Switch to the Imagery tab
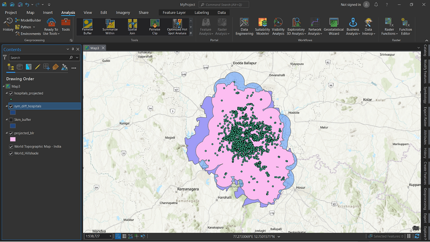Screen dimensions: 430x242 123,13
